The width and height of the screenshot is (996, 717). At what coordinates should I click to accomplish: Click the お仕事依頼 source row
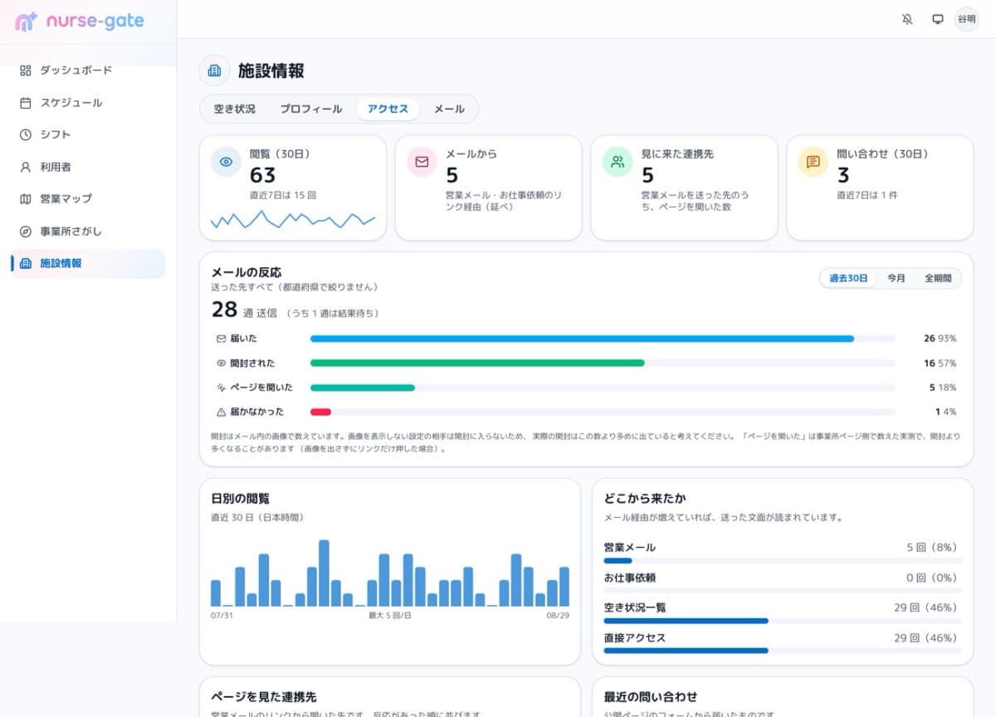[x=783, y=583]
